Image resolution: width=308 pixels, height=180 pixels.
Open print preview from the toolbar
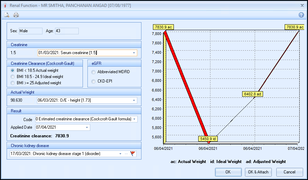pos(7,15)
